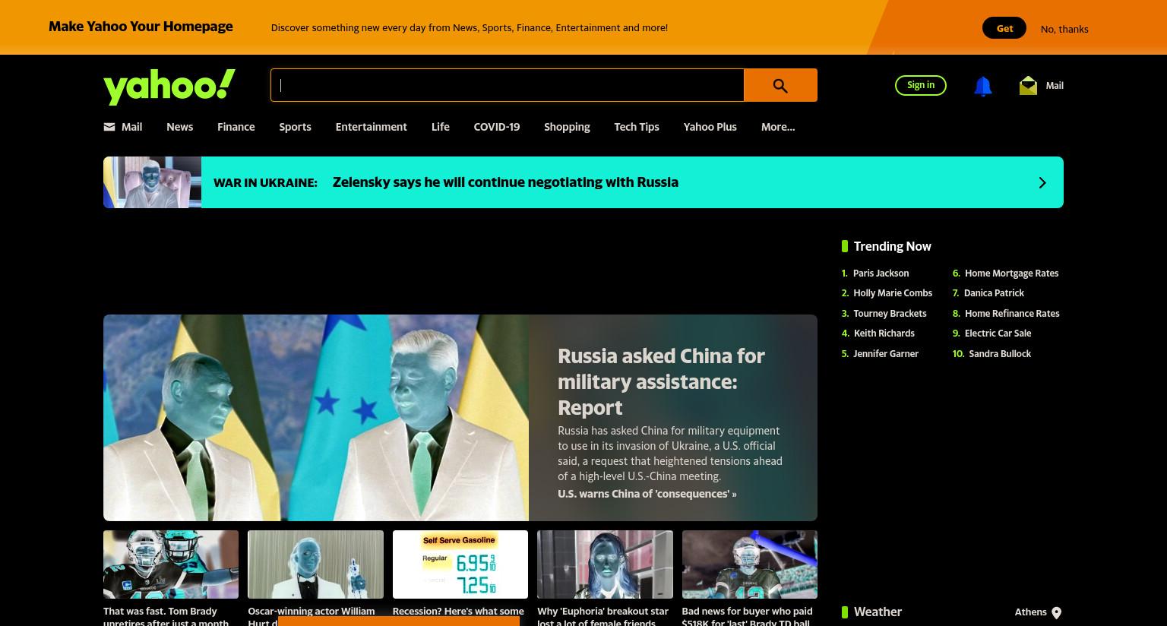Open the That was fast Tom Brady headline
Viewport: 1167px width, 626px height.
166,618
